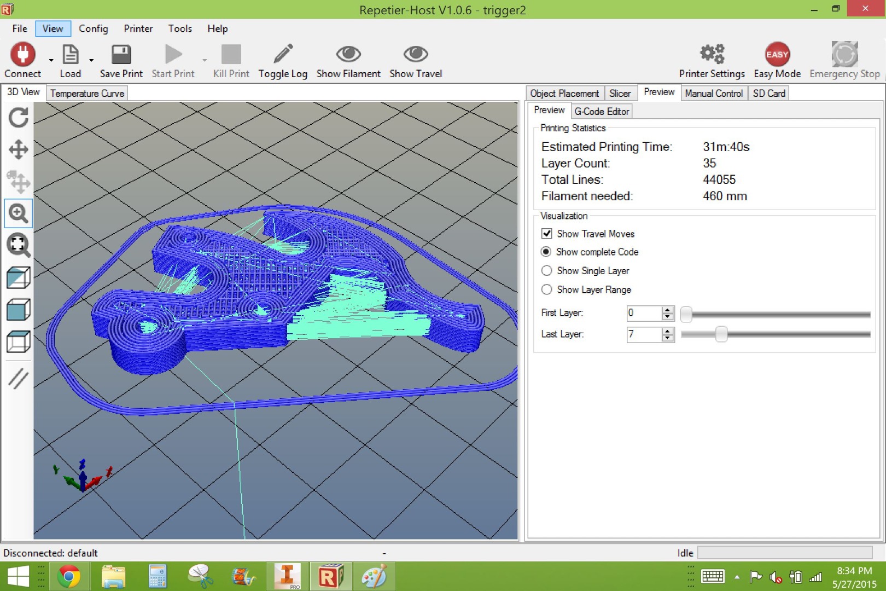Switch to the G-Code Editor tab

click(602, 111)
